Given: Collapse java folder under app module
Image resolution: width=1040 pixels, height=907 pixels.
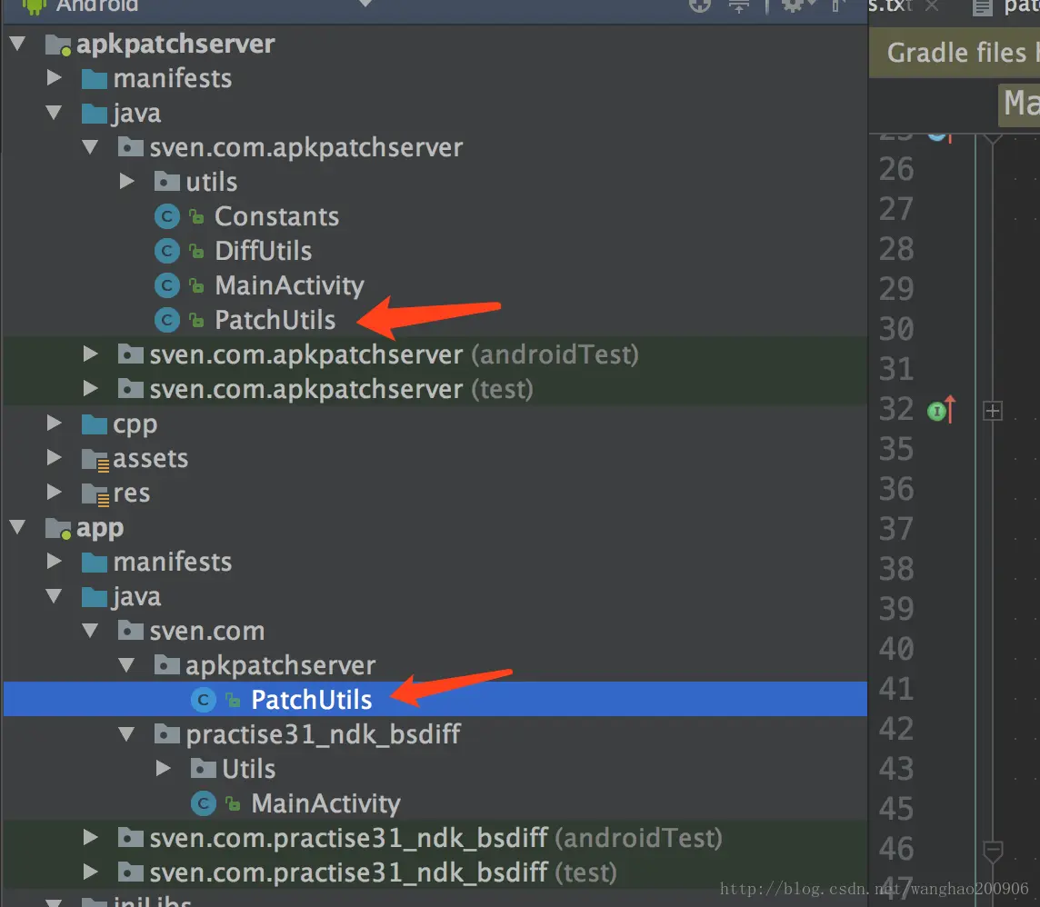Looking at the screenshot, I should point(55,597).
